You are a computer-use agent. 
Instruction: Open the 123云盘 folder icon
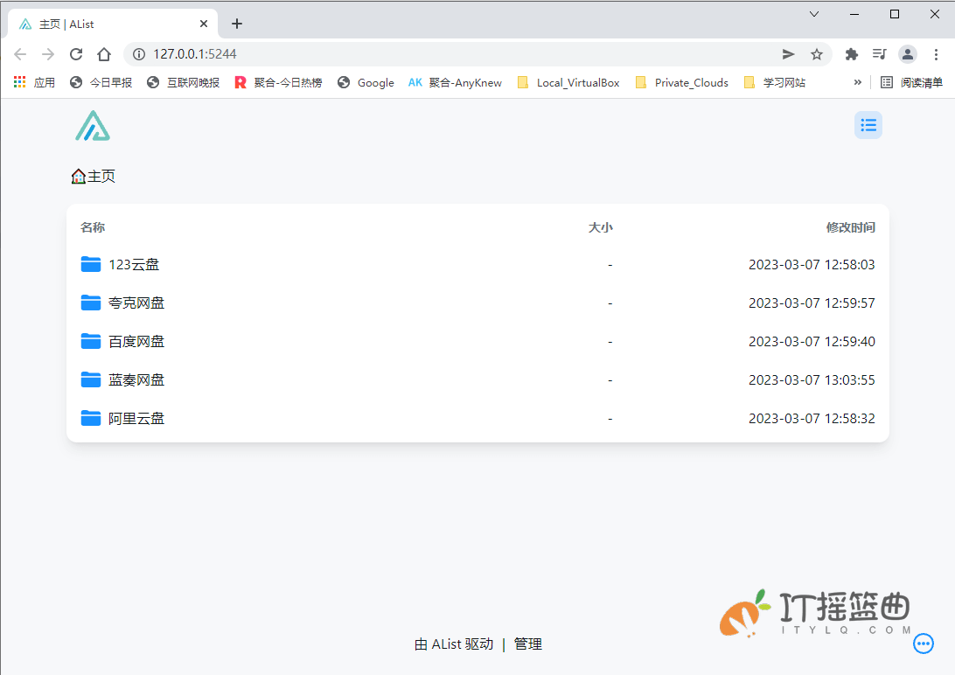[91, 264]
